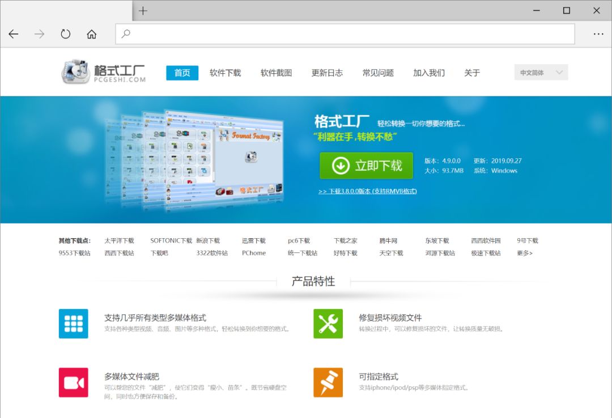The width and height of the screenshot is (612, 418).
Task: Click the 可指定格式 heading
Action: click(x=379, y=377)
